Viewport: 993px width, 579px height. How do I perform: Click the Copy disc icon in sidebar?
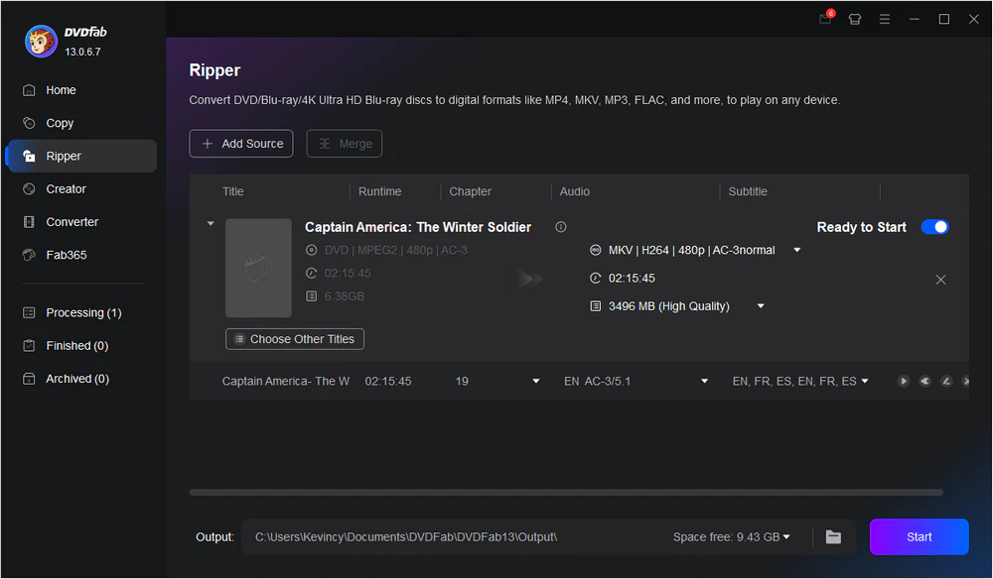29,123
